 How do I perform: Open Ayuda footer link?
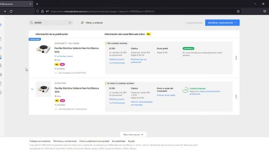click(131, 141)
